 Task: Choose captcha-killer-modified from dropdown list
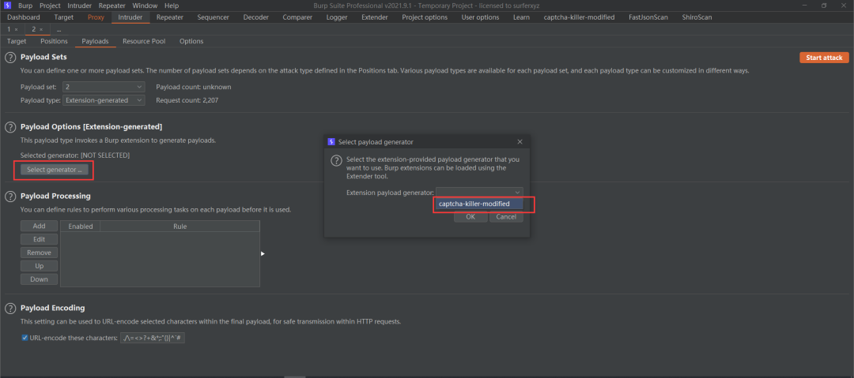[x=478, y=204]
